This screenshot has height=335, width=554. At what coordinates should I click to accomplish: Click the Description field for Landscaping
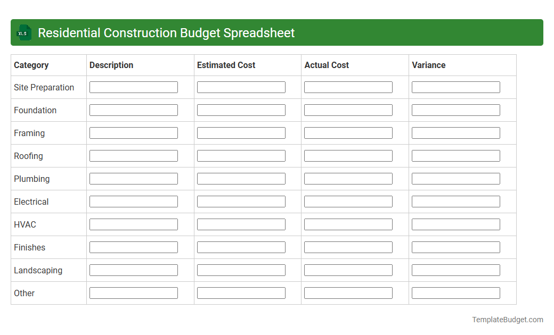133,270
